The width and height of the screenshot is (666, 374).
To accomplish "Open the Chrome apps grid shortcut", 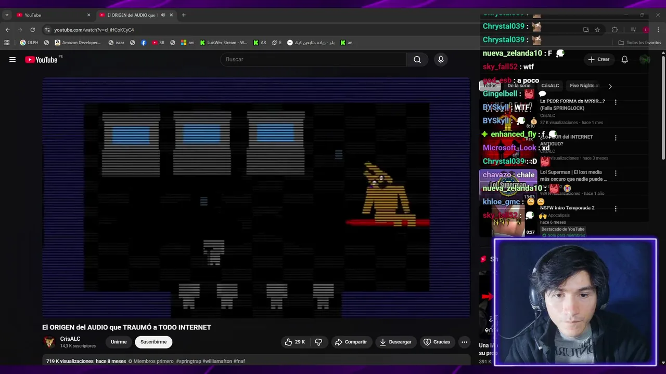I will coord(7,43).
